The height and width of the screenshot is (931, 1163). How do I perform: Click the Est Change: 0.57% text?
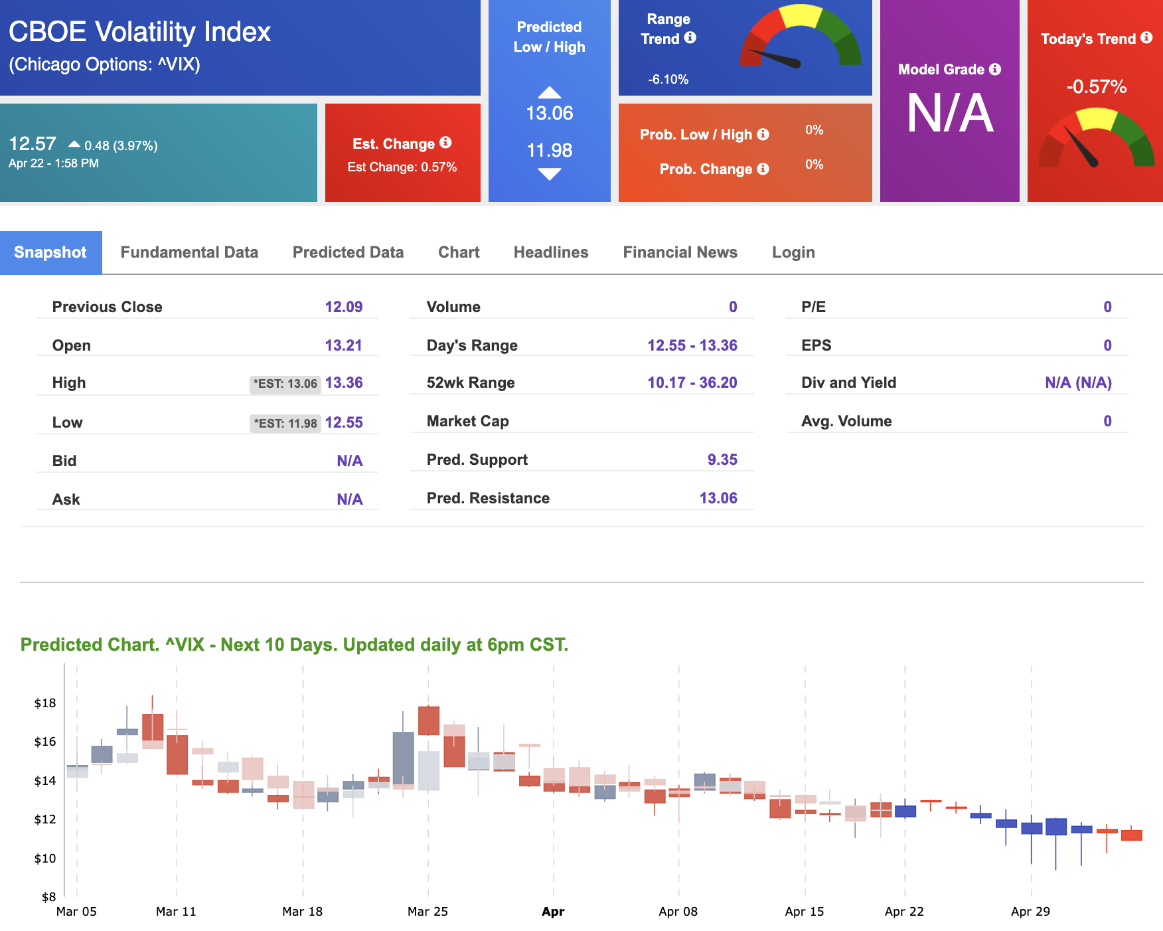402,167
